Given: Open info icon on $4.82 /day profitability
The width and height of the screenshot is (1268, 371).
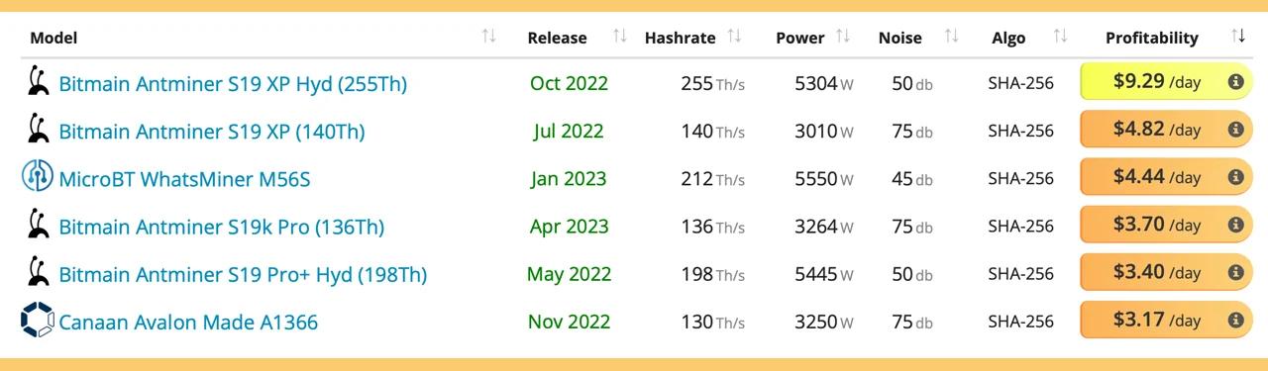Looking at the screenshot, I should point(1235,130).
